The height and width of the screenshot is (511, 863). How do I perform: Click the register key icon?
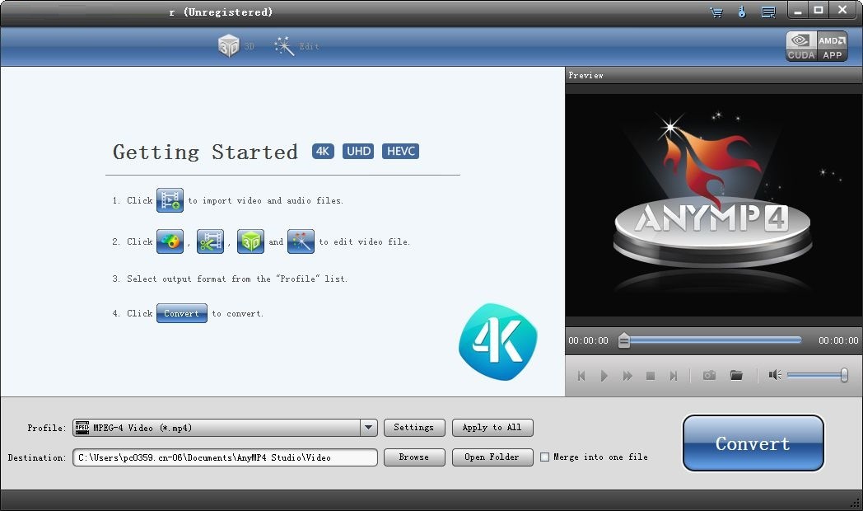(x=742, y=12)
